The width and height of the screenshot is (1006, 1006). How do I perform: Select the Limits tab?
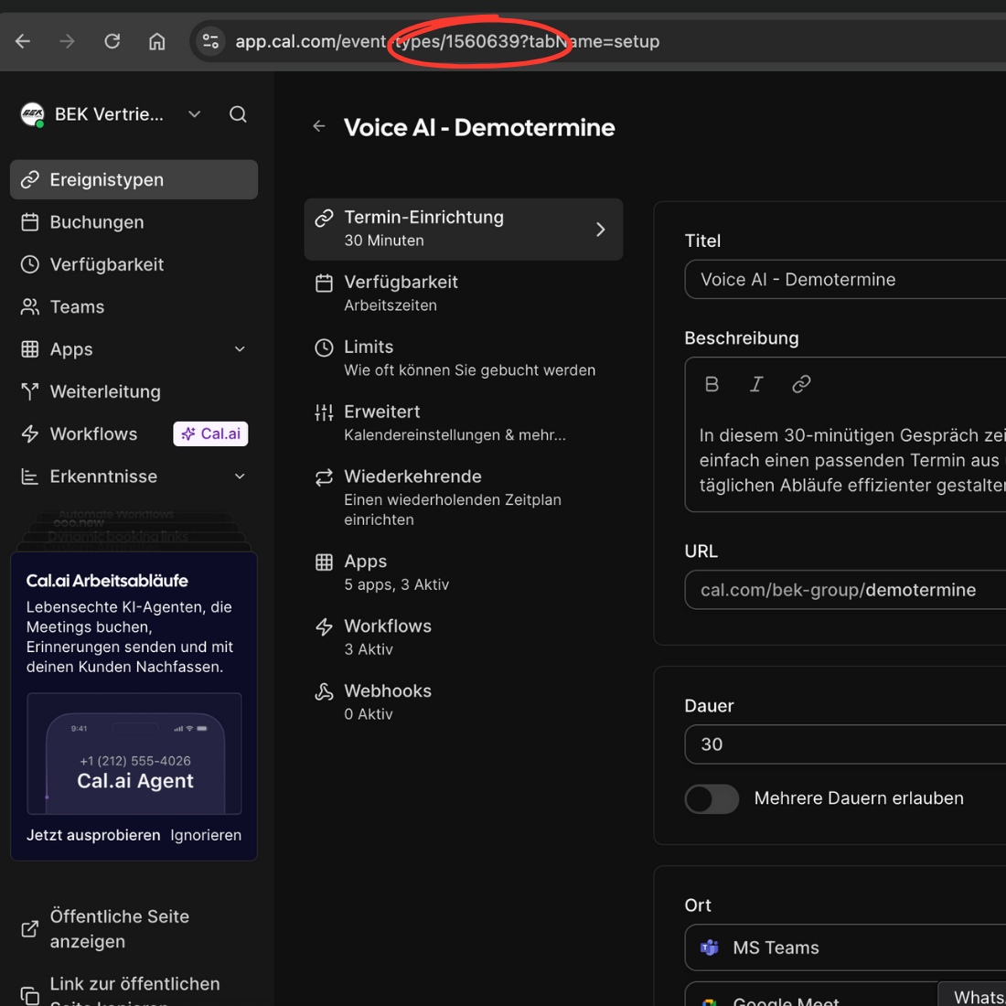tap(464, 358)
